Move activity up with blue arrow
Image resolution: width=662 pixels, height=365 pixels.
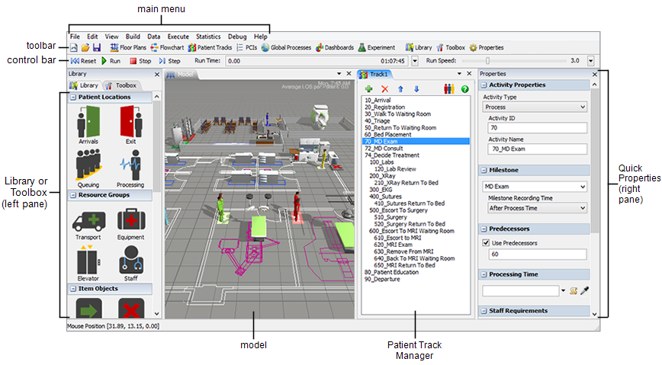point(400,89)
